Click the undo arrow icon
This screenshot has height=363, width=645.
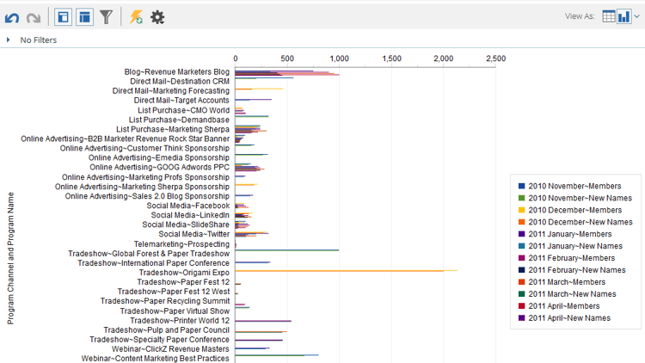click(12, 18)
